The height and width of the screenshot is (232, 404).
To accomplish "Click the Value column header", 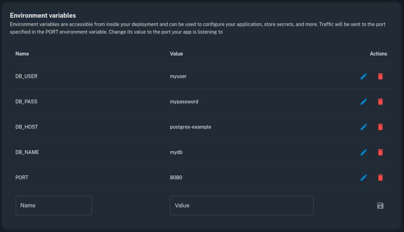I will (x=176, y=54).
